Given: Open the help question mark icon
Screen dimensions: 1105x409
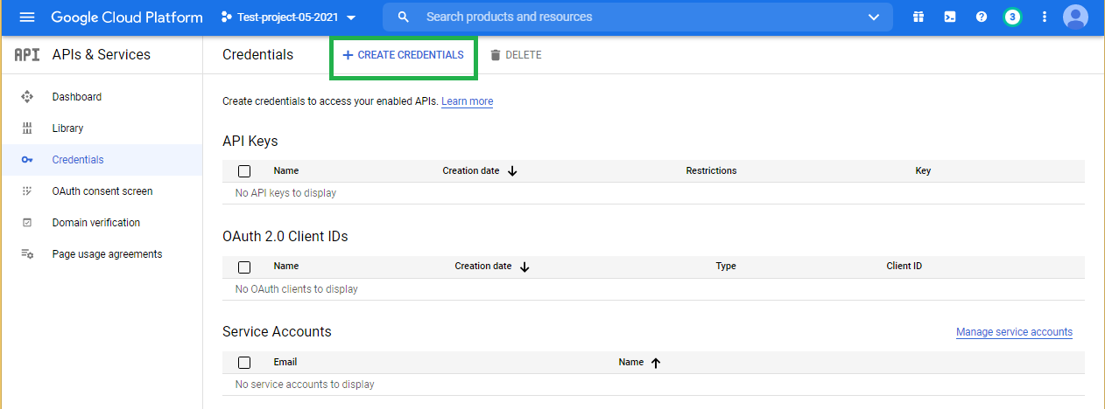Looking at the screenshot, I should (982, 17).
